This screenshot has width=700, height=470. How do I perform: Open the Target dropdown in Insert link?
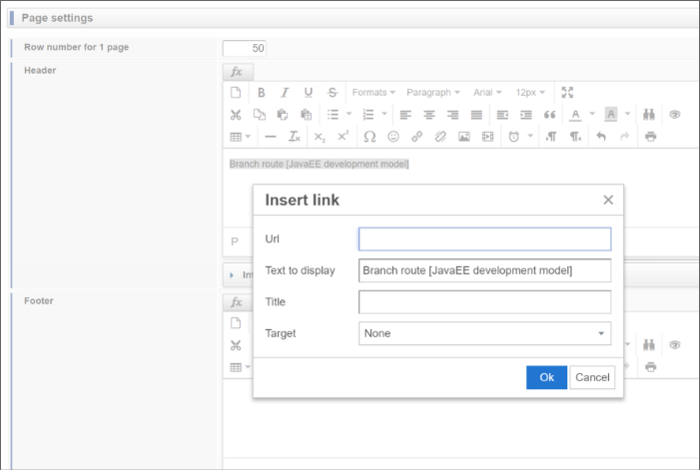(x=484, y=333)
